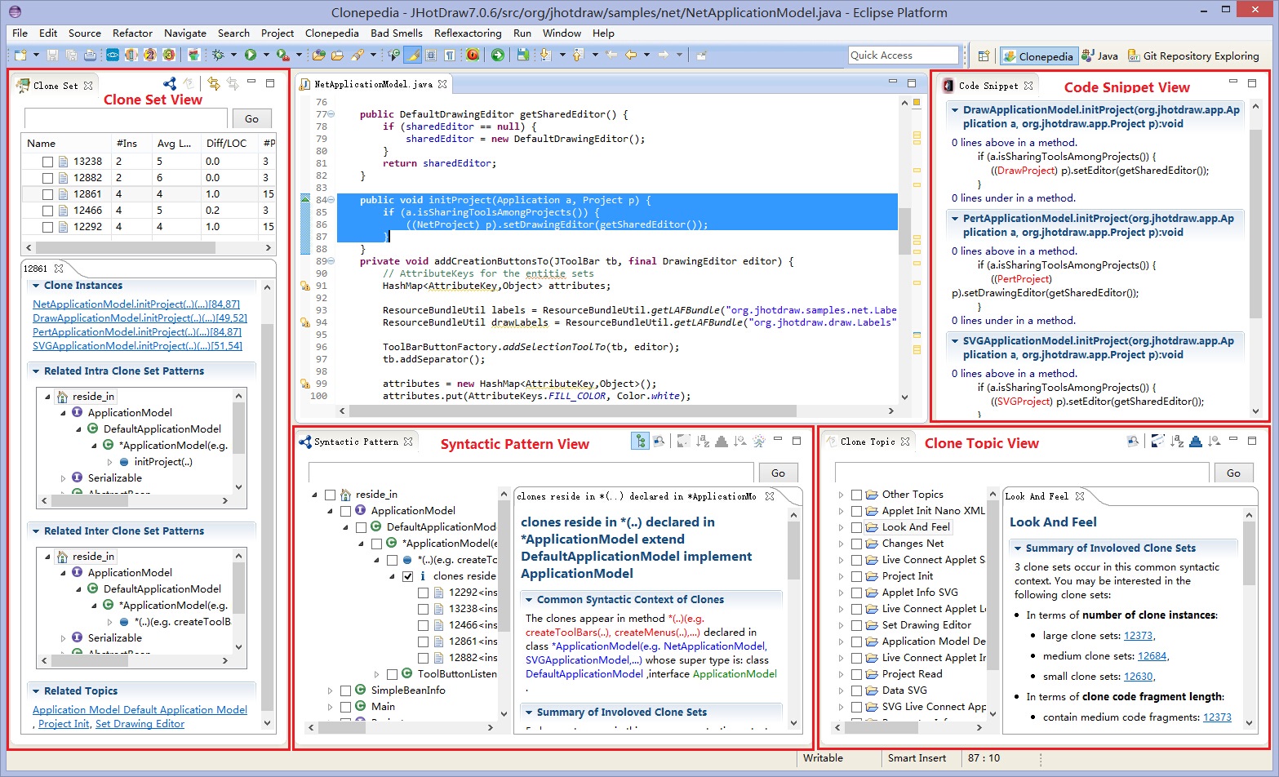Collapse the Clone Instances section
The width and height of the screenshot is (1279, 777).
point(36,286)
